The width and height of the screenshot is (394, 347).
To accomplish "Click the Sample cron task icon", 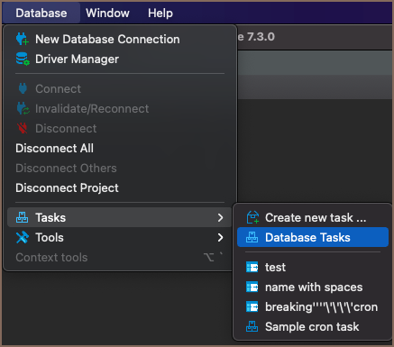I will click(252, 326).
